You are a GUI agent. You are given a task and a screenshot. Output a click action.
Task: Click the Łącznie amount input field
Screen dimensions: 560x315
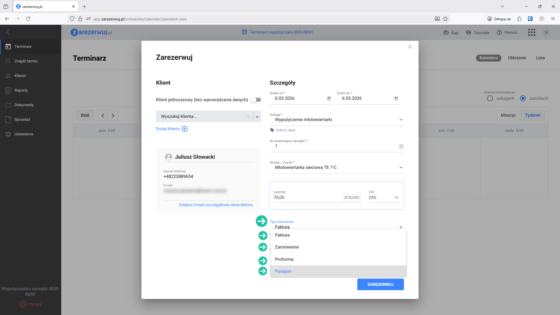[306, 197]
